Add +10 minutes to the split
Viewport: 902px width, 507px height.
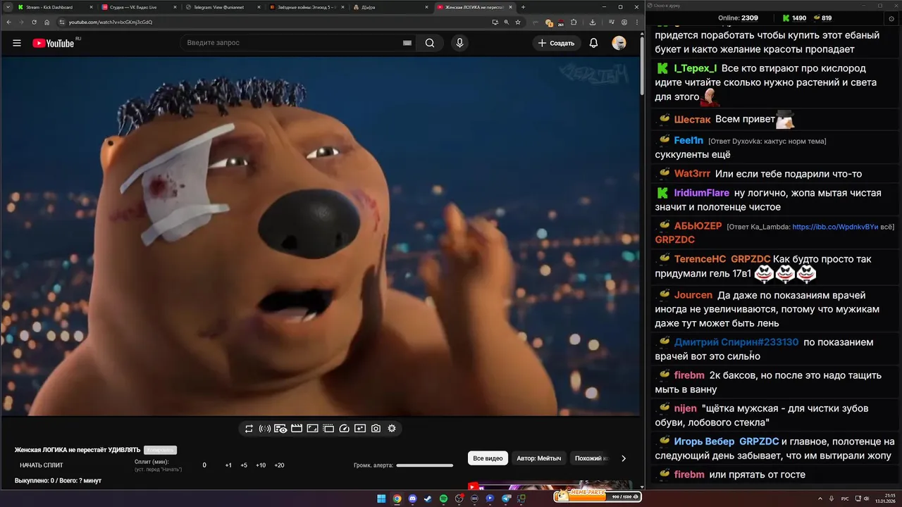coord(261,465)
